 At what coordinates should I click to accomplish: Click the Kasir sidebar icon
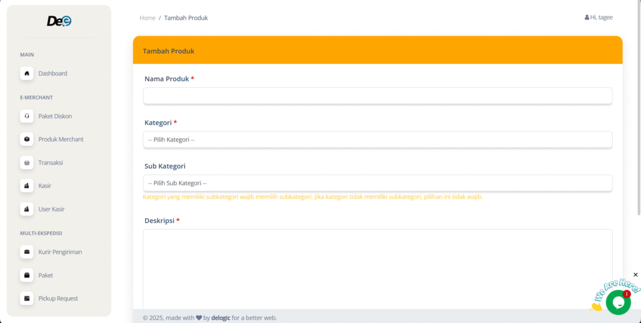(27, 186)
